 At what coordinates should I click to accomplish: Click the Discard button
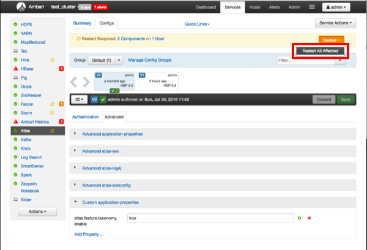point(324,100)
